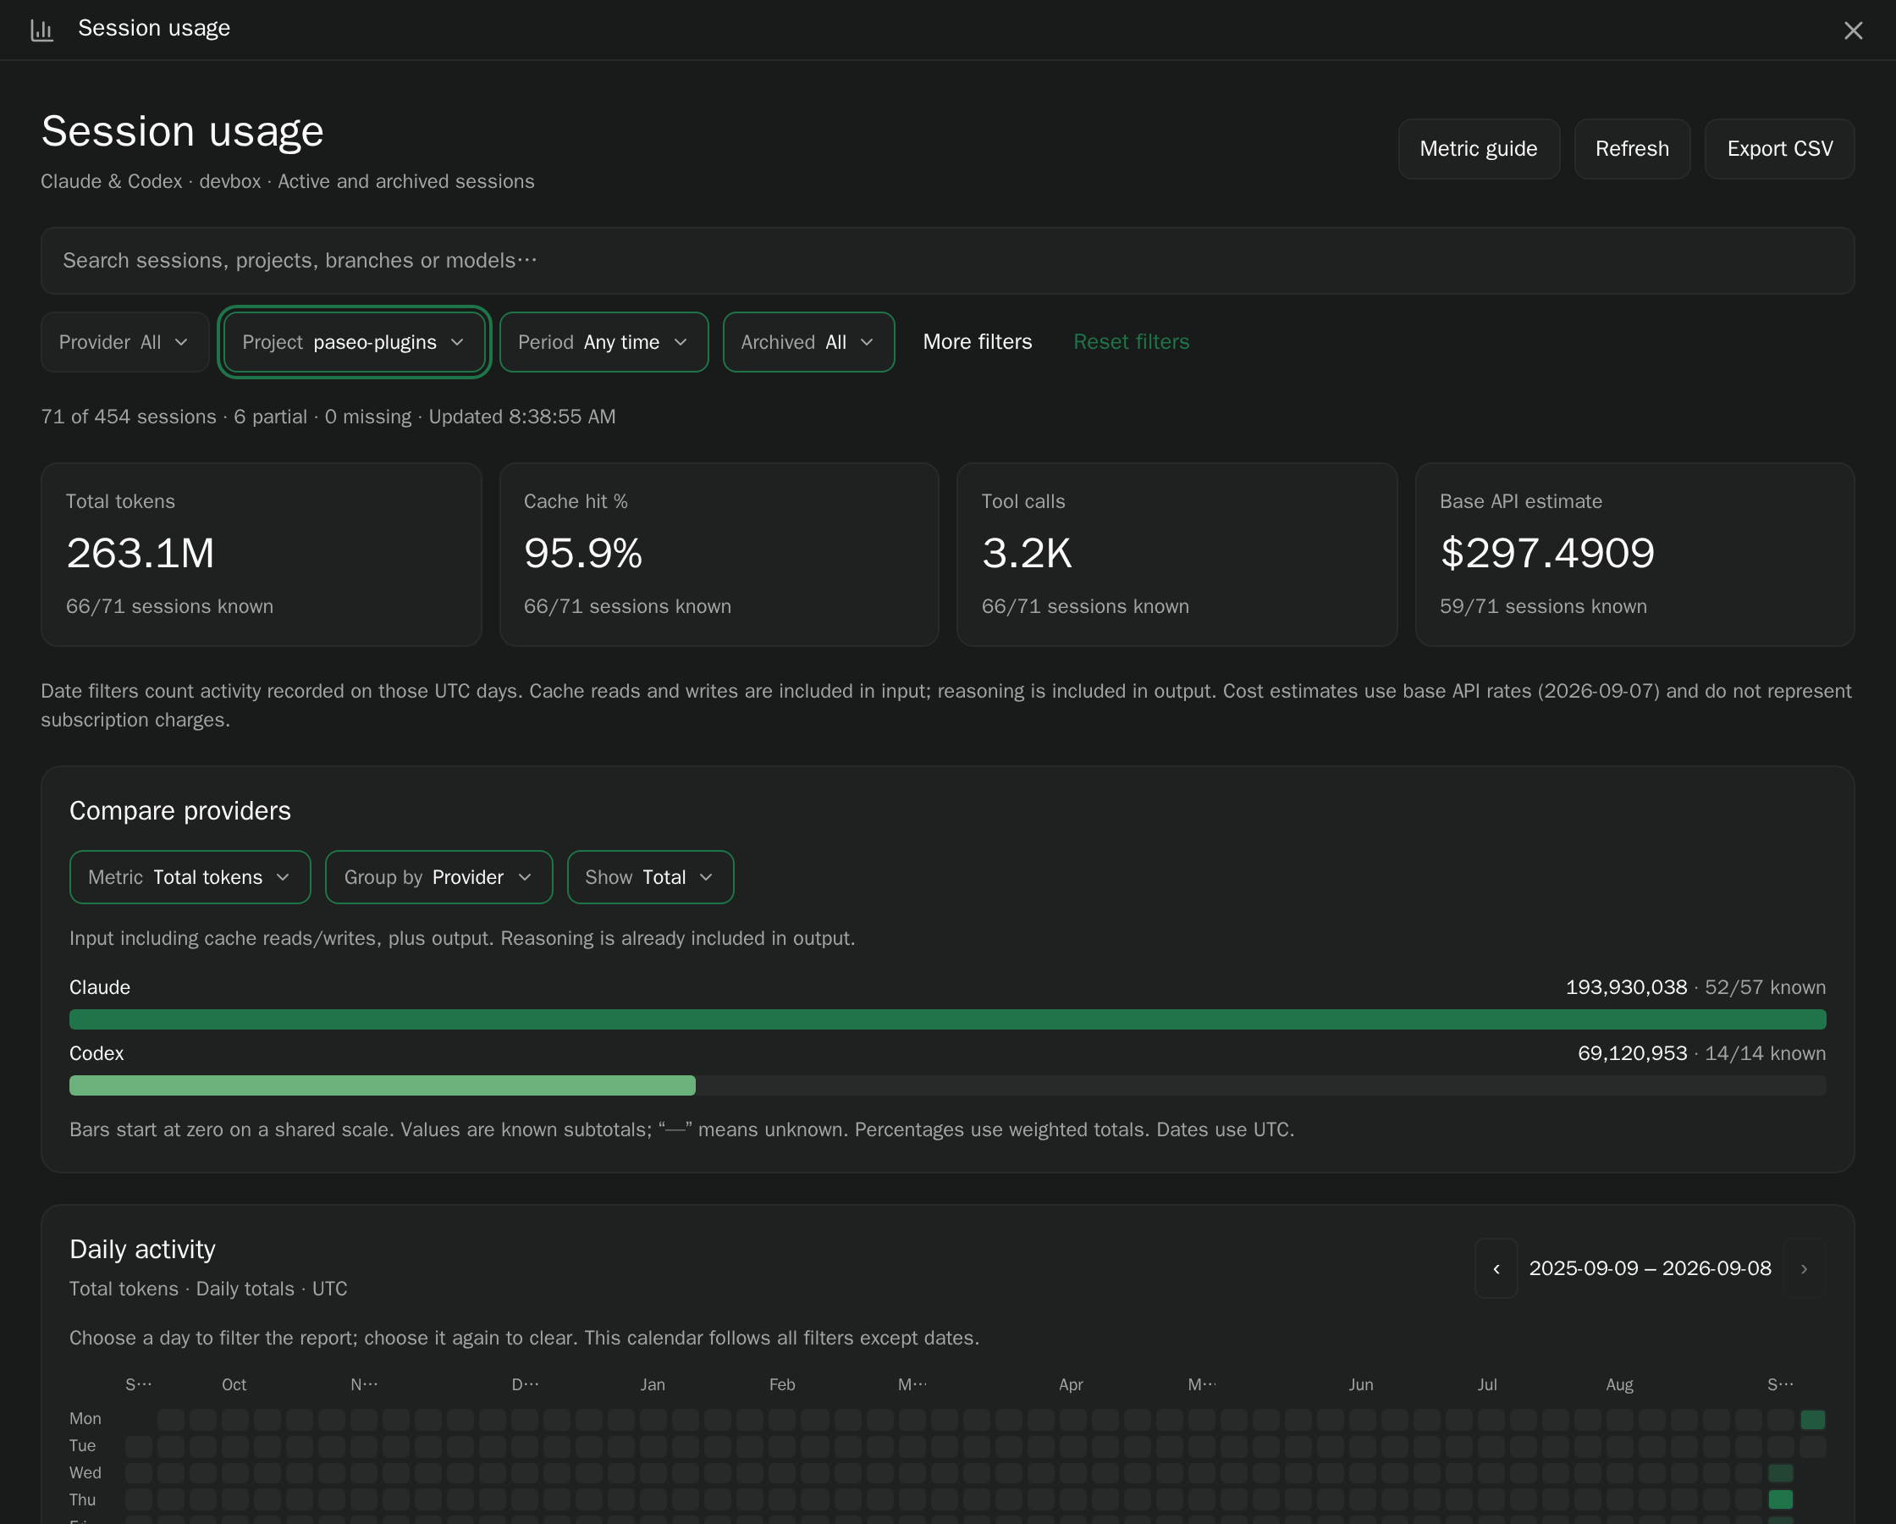Screen dimensions: 1896x1524
Task: Click the bar chart icon beside Session usage title
Action: click(42, 30)
